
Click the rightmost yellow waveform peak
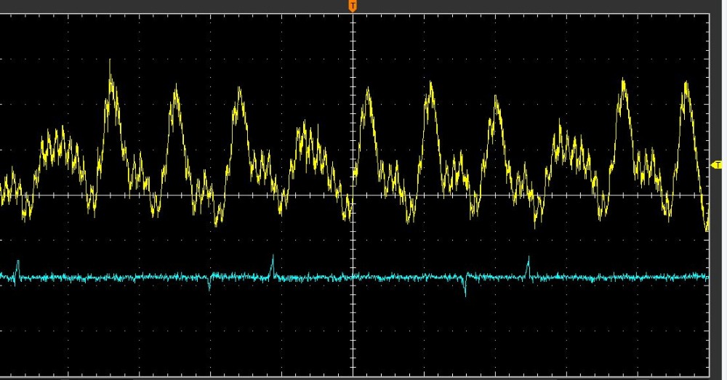pos(686,84)
